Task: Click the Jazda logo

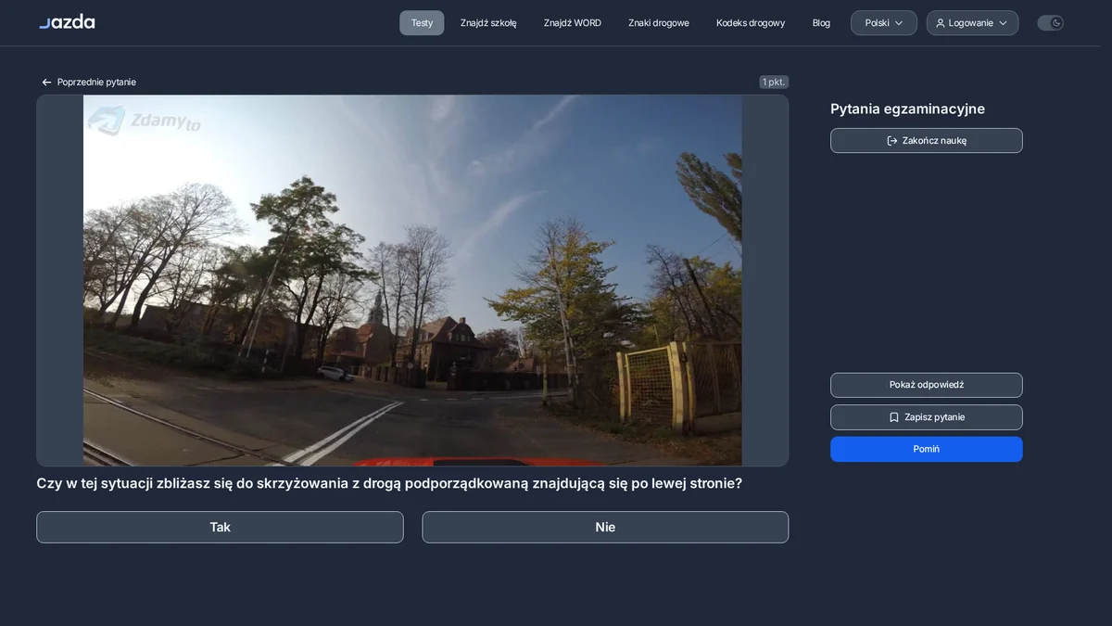Action: click(x=67, y=21)
